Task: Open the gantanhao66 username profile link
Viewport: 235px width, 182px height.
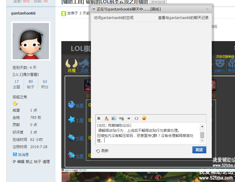Action: click(x=23, y=13)
